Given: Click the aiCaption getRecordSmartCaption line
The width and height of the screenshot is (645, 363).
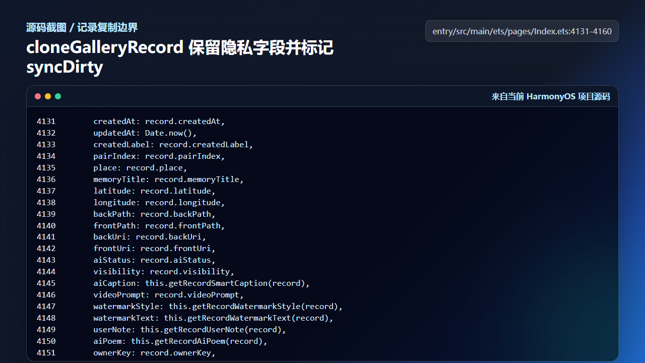Looking at the screenshot, I should pyautogui.click(x=202, y=283).
